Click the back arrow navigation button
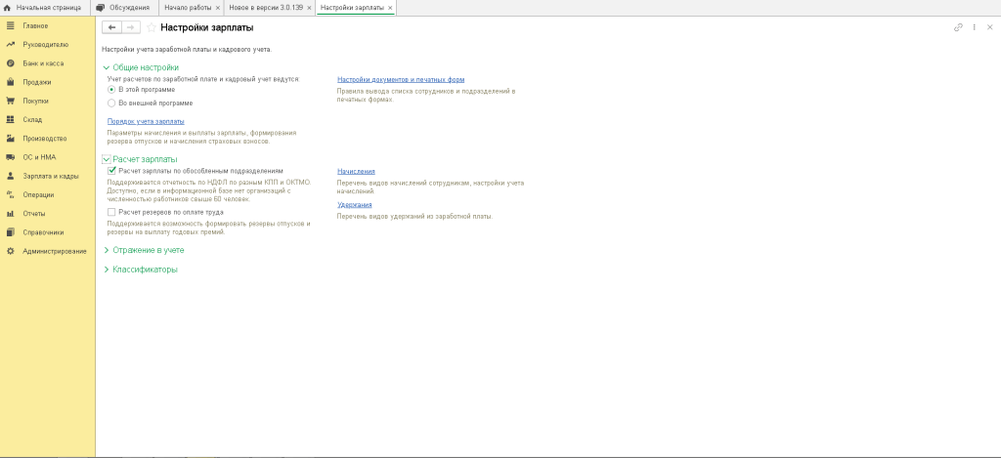Screen dimensions: 1001x458 coord(111,27)
